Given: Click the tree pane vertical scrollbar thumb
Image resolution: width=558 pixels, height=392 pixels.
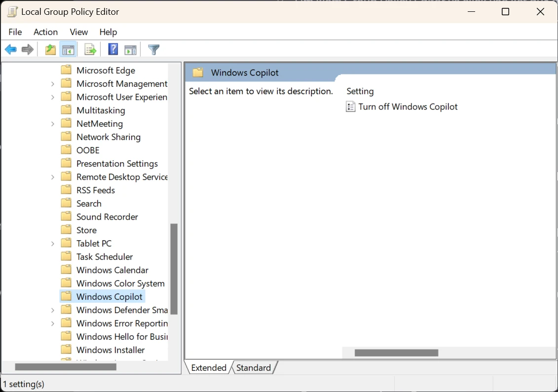Looking at the screenshot, I should [174, 269].
